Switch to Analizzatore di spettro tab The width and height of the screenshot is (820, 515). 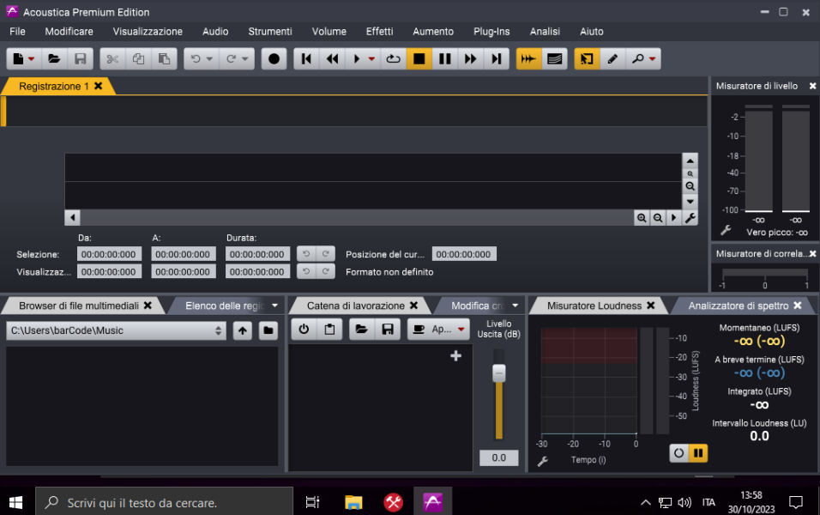[x=739, y=306]
